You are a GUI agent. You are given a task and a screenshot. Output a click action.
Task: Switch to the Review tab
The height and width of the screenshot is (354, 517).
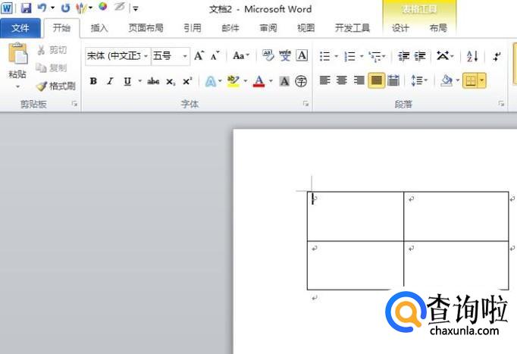point(268,28)
